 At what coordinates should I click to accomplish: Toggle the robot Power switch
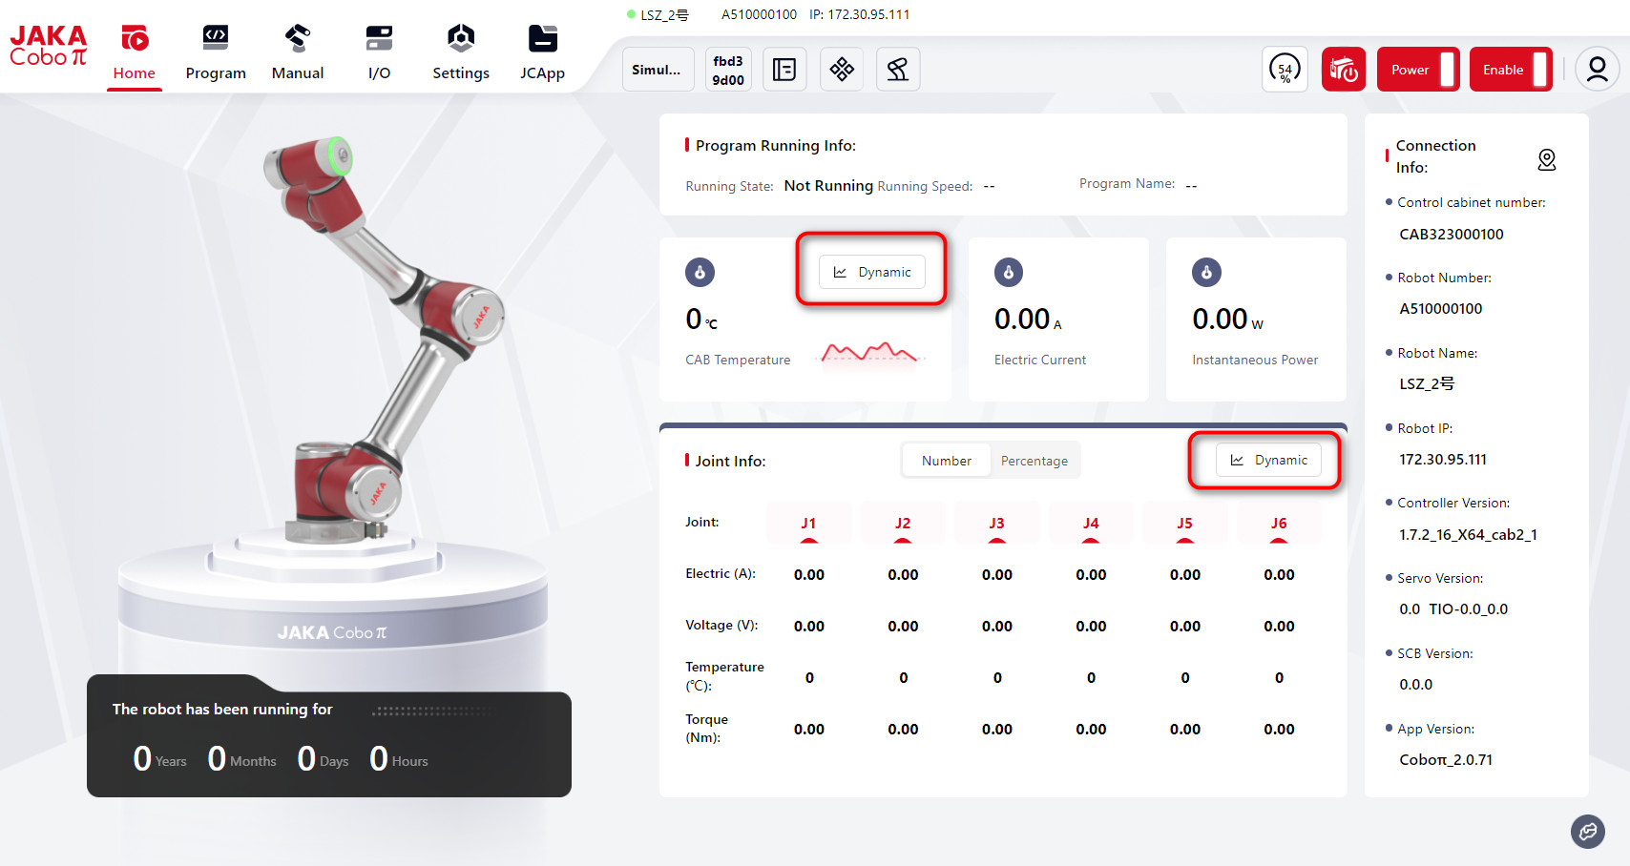(x=1418, y=70)
